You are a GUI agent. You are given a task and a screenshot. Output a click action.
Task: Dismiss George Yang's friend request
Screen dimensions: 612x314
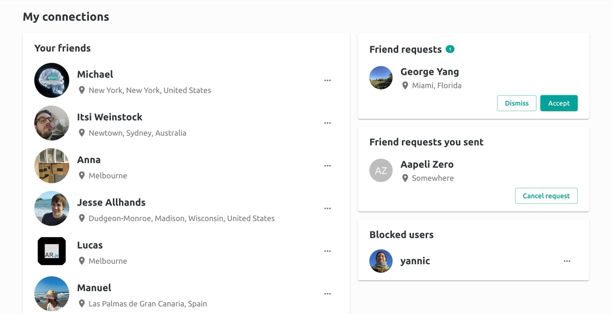(516, 103)
